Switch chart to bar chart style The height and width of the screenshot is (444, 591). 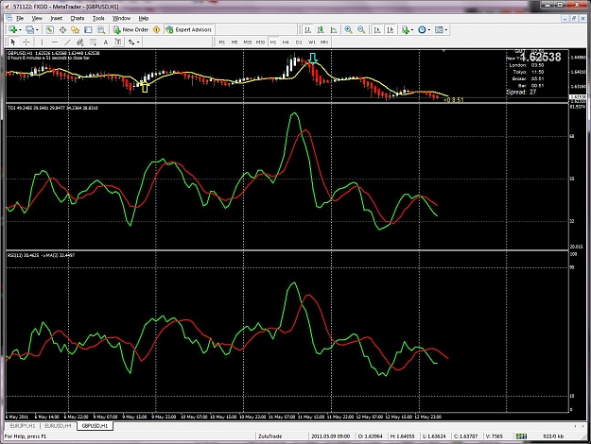click(x=308, y=29)
